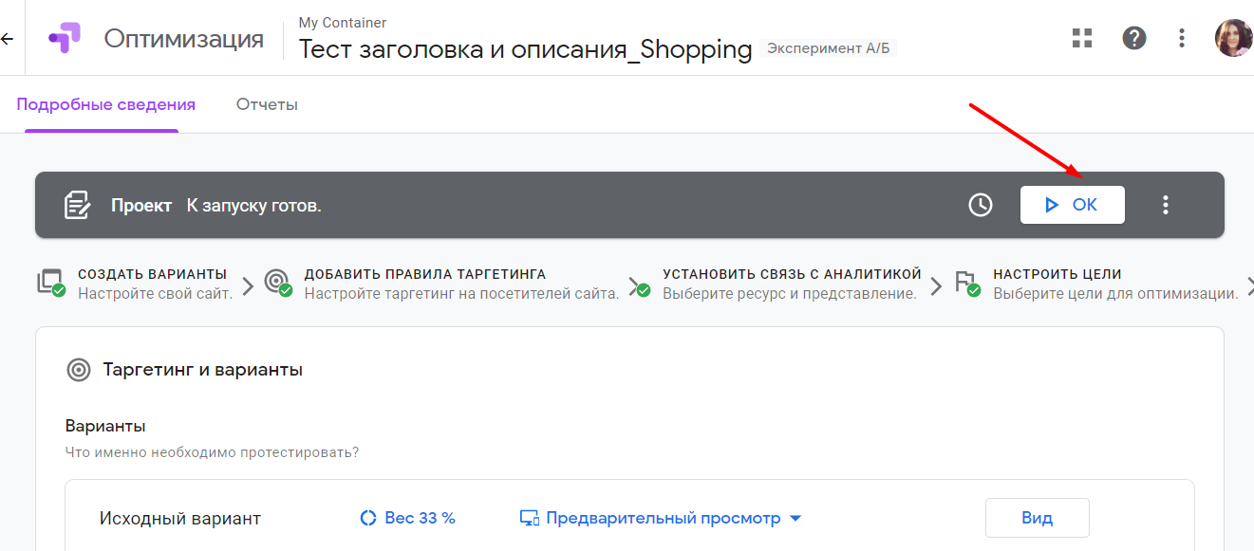Switch to the Отчеты tab
Screen dimensions: 1254x551
[267, 104]
